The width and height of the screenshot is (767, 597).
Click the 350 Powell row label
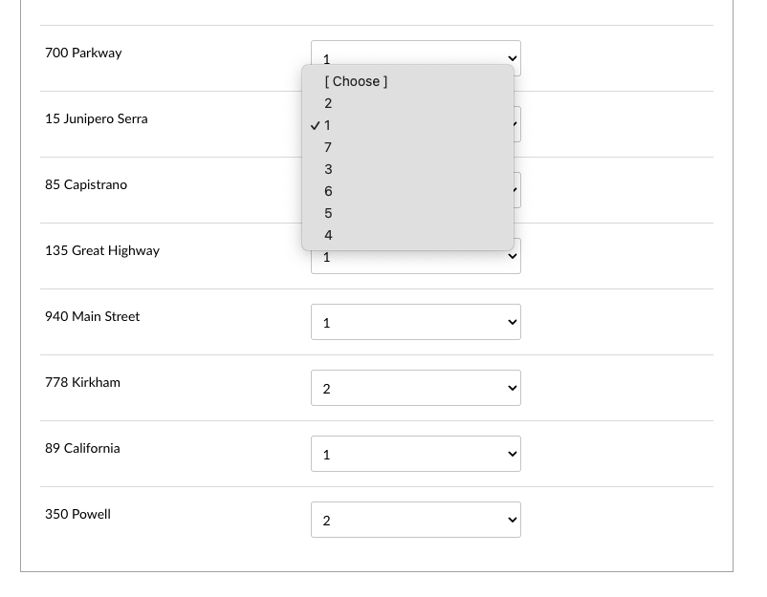click(x=77, y=514)
